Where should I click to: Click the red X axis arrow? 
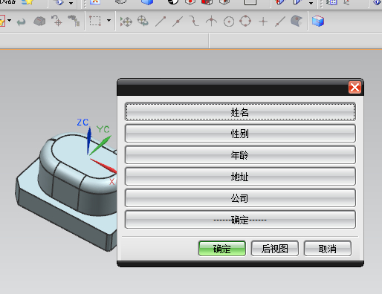[103, 166]
